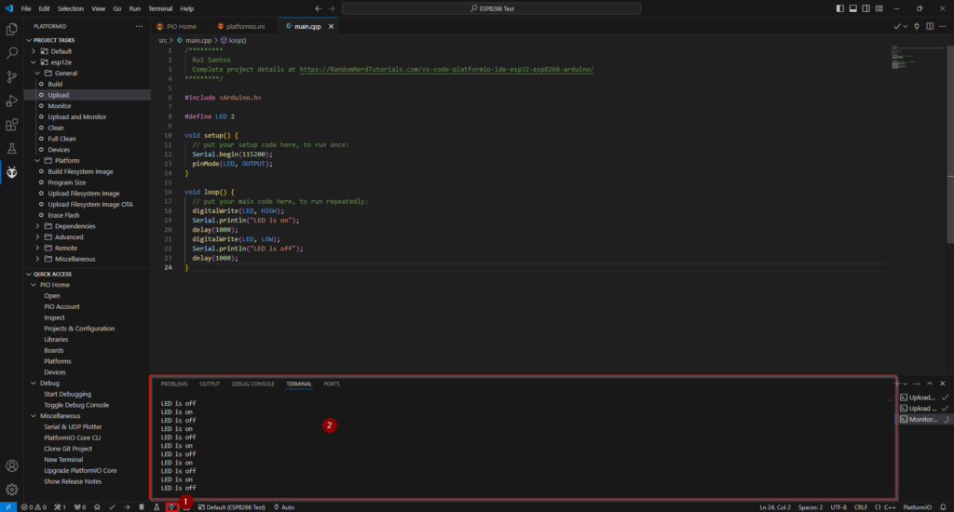This screenshot has width=954, height=512.
Task: Maximize the terminal panel size
Action: tap(930, 384)
